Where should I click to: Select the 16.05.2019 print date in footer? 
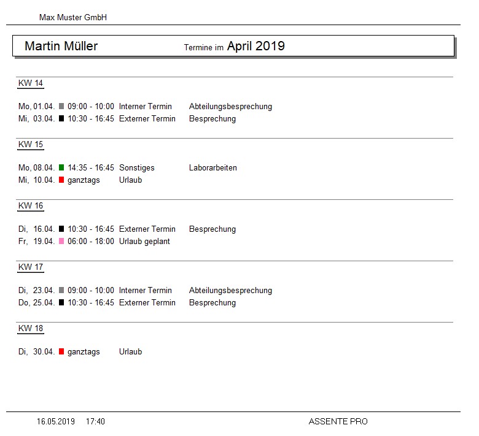pos(56,422)
